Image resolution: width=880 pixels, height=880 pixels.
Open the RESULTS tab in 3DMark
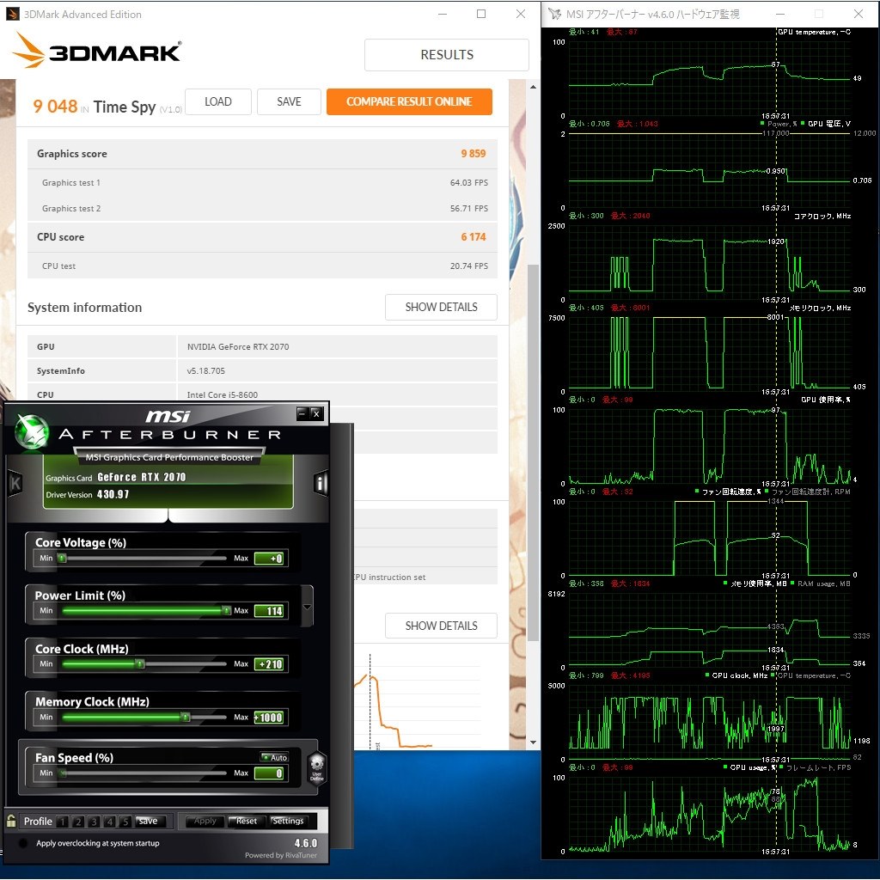447,54
